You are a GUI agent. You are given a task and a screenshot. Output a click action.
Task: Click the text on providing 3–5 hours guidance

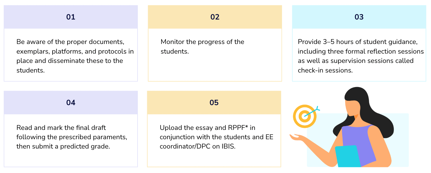(x=361, y=56)
